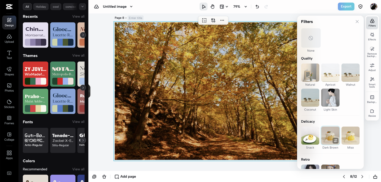Adjust Dark Brown filter intensity settings
The width and height of the screenshot is (381, 182).
tap(335, 140)
